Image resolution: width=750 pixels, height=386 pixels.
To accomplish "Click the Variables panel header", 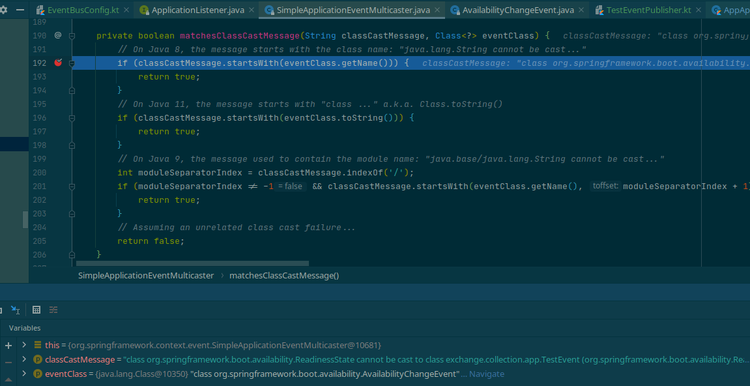I will point(25,328).
